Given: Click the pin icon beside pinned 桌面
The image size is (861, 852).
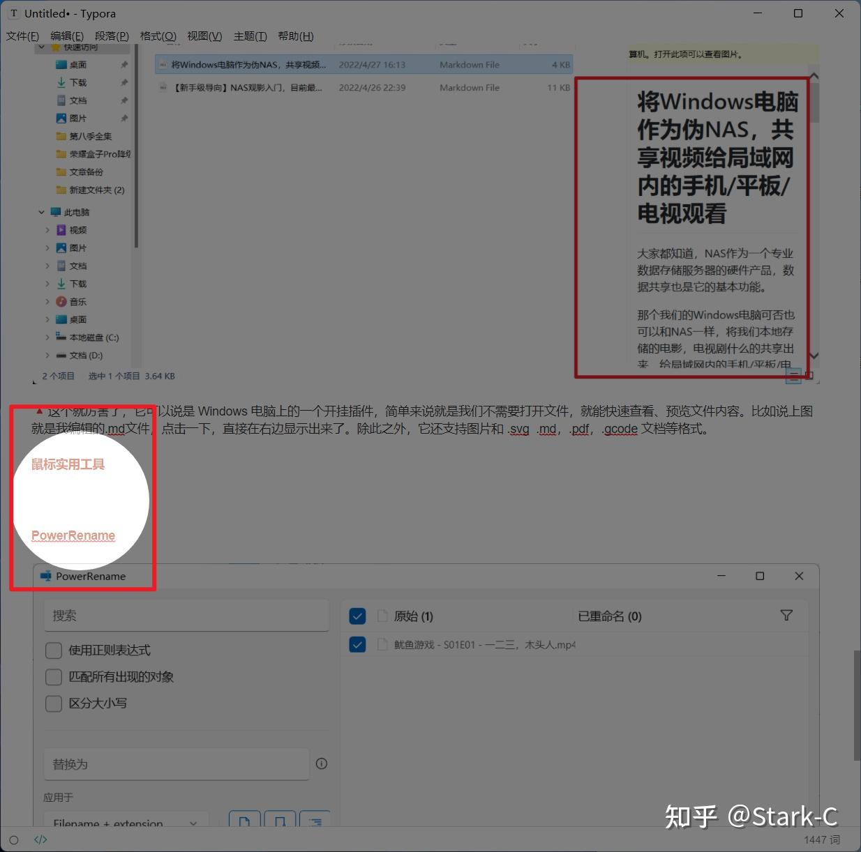Looking at the screenshot, I should [x=124, y=65].
